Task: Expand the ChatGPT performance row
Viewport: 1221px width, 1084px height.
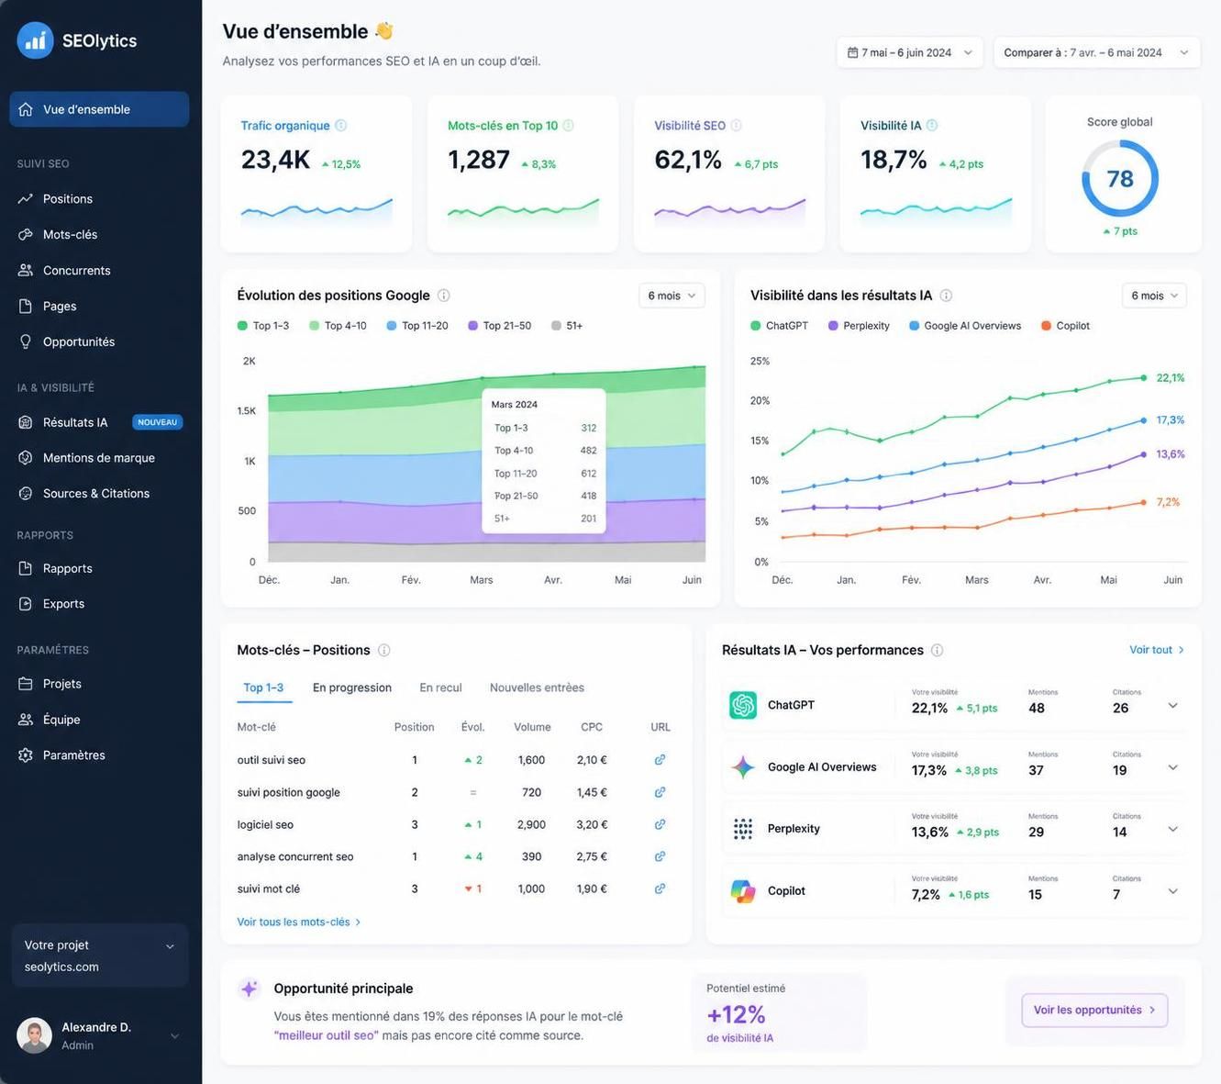Action: coord(1172,706)
